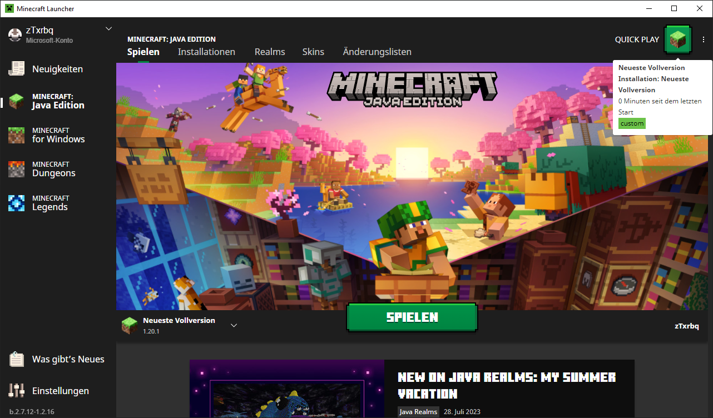Click the Minecraft Launcher title bar icon

click(9, 8)
